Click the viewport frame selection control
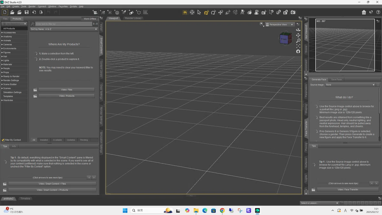Viewport: 382px width, 215px height. pos(298,46)
